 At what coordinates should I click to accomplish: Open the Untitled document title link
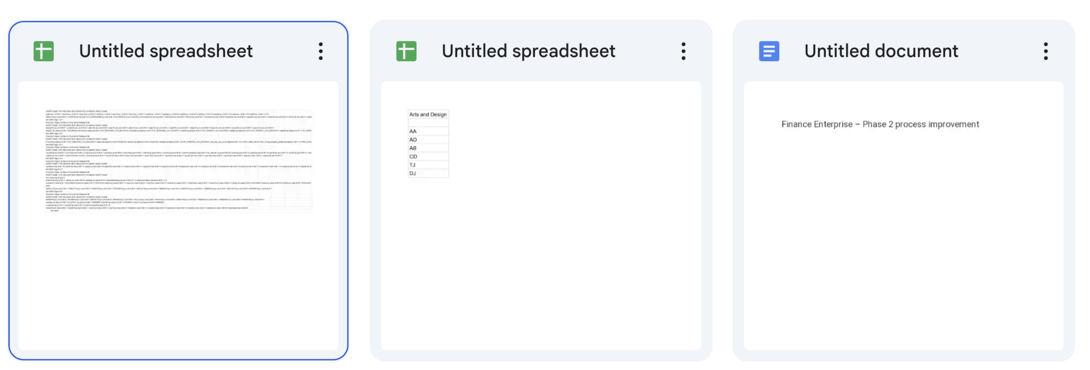click(880, 51)
